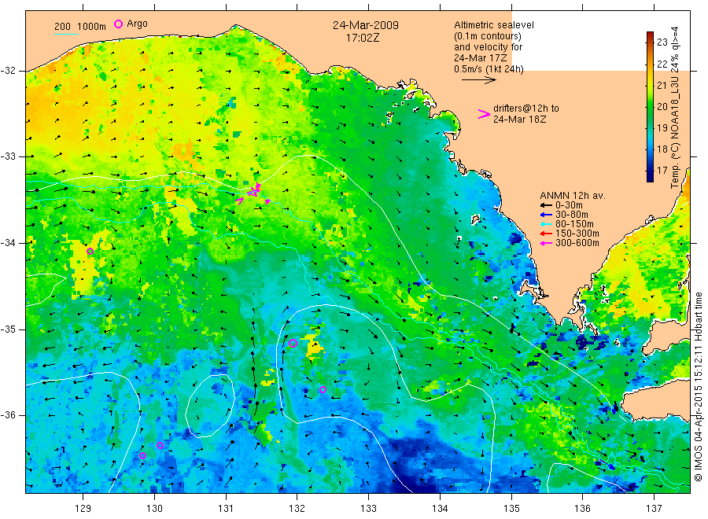The height and width of the screenshot is (519, 708).
Task: Click the dark blue bottom of temperature colorbar
Action: coord(650,179)
